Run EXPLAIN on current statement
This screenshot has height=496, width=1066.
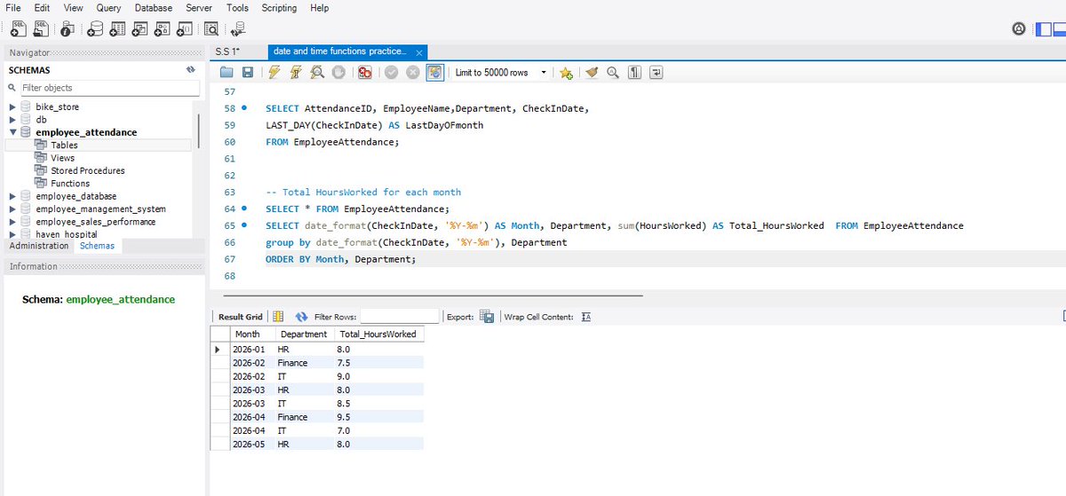[x=317, y=73]
